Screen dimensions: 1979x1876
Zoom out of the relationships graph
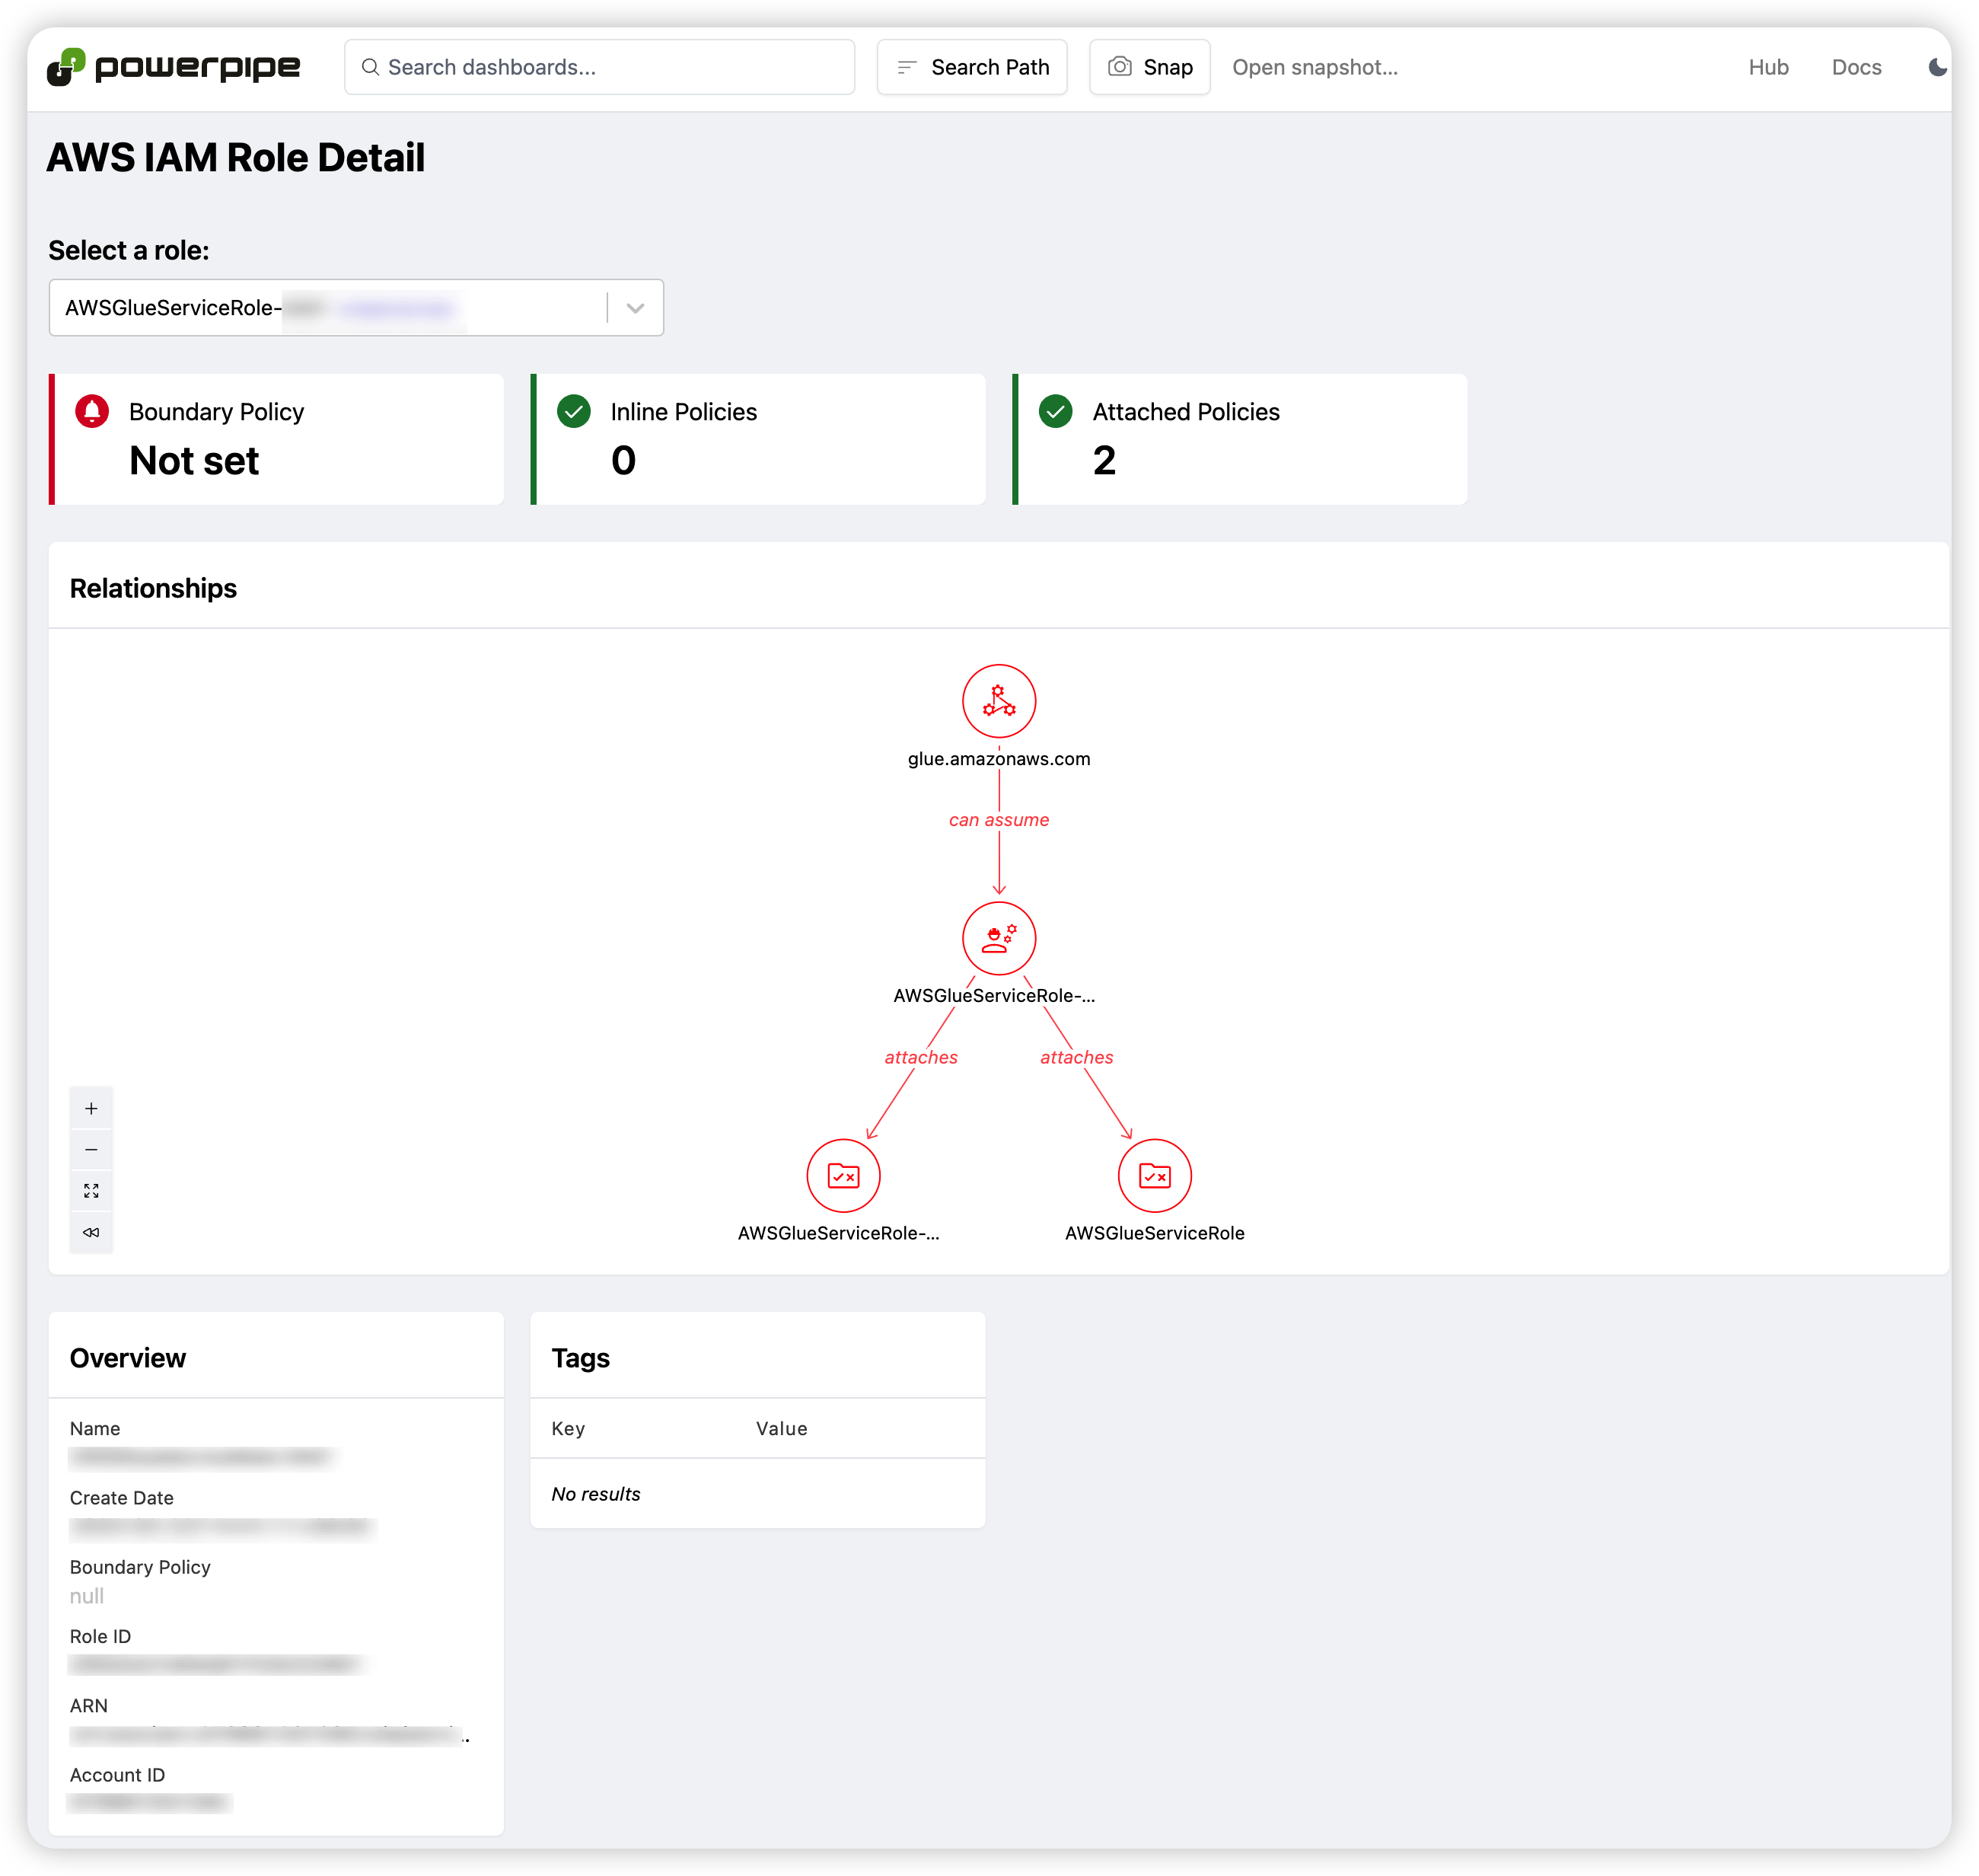(x=91, y=1150)
